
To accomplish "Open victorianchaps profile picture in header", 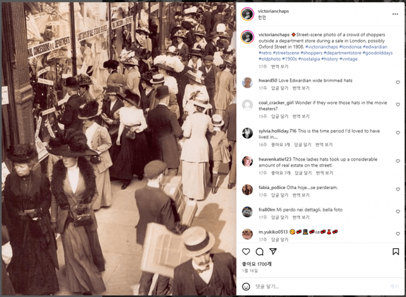I will [247, 14].
